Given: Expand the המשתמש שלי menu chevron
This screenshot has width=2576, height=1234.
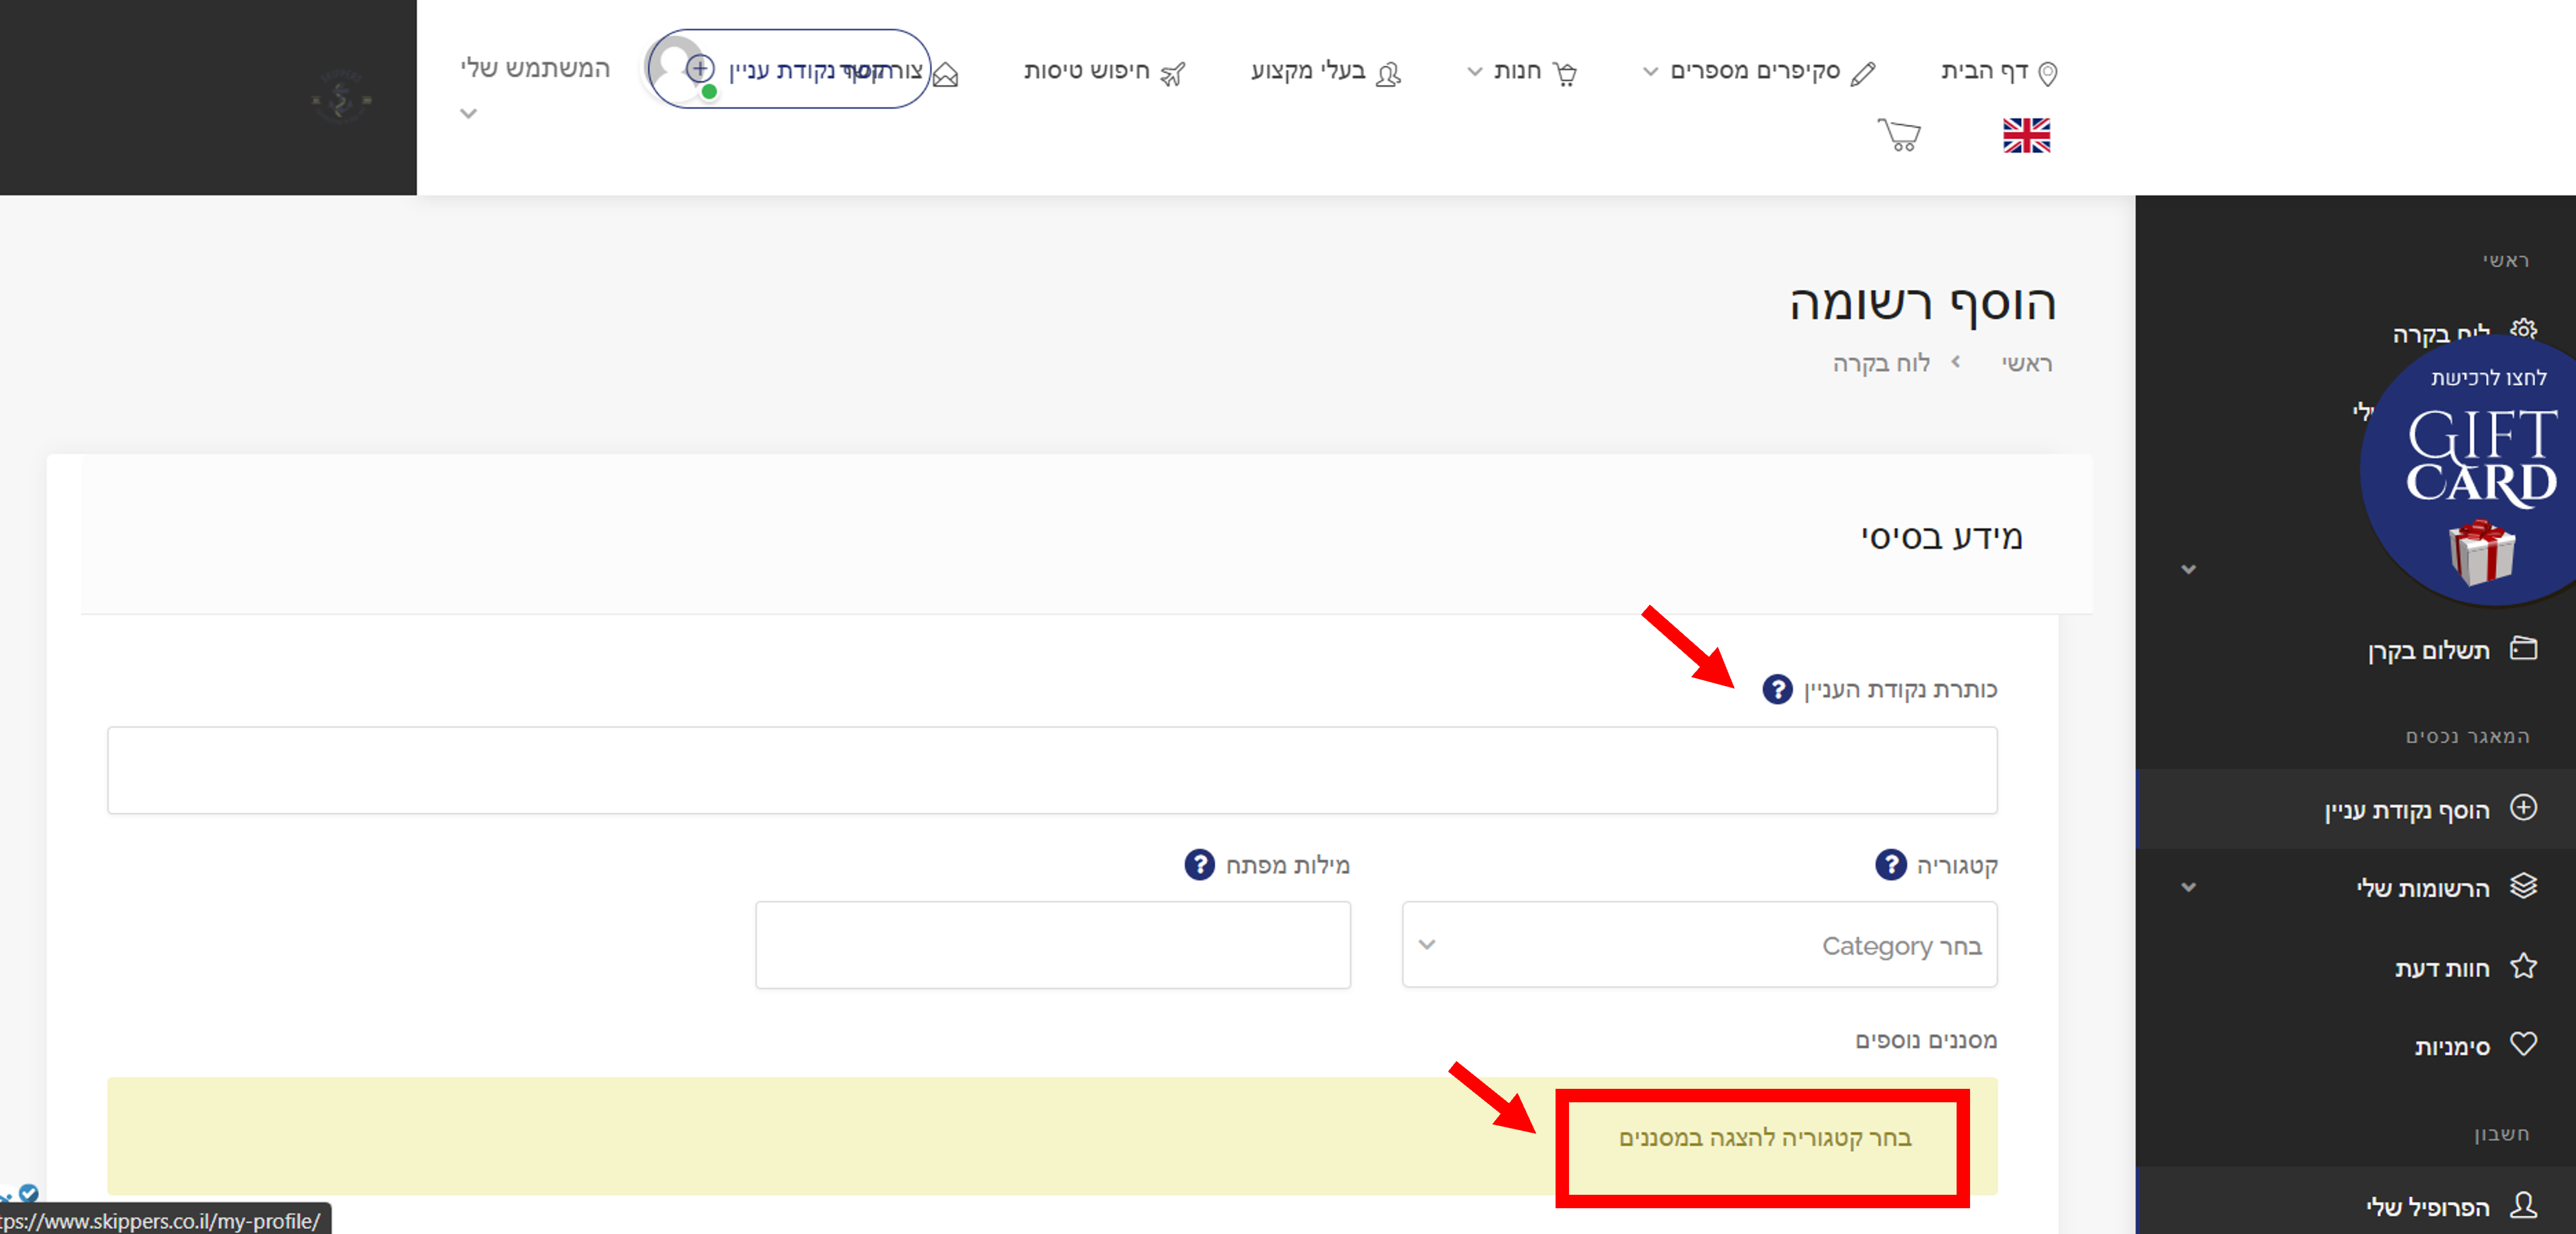Looking at the screenshot, I should 468,113.
